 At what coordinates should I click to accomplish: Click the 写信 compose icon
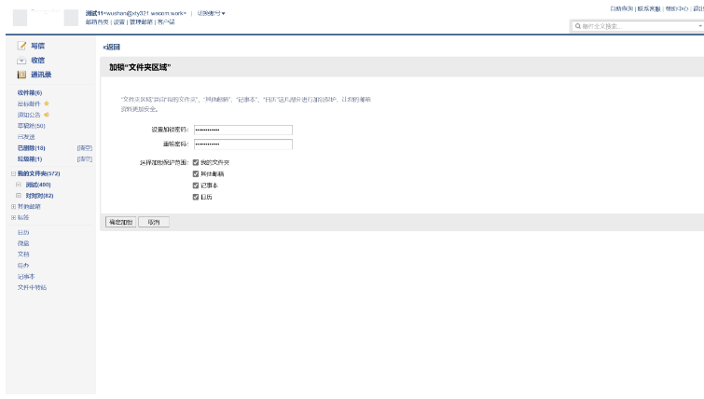22,46
